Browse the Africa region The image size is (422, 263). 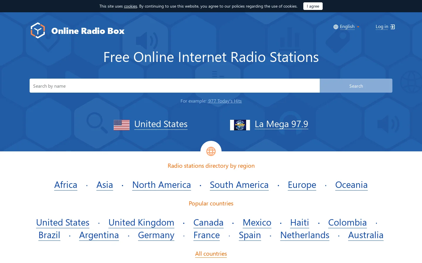pos(66,185)
